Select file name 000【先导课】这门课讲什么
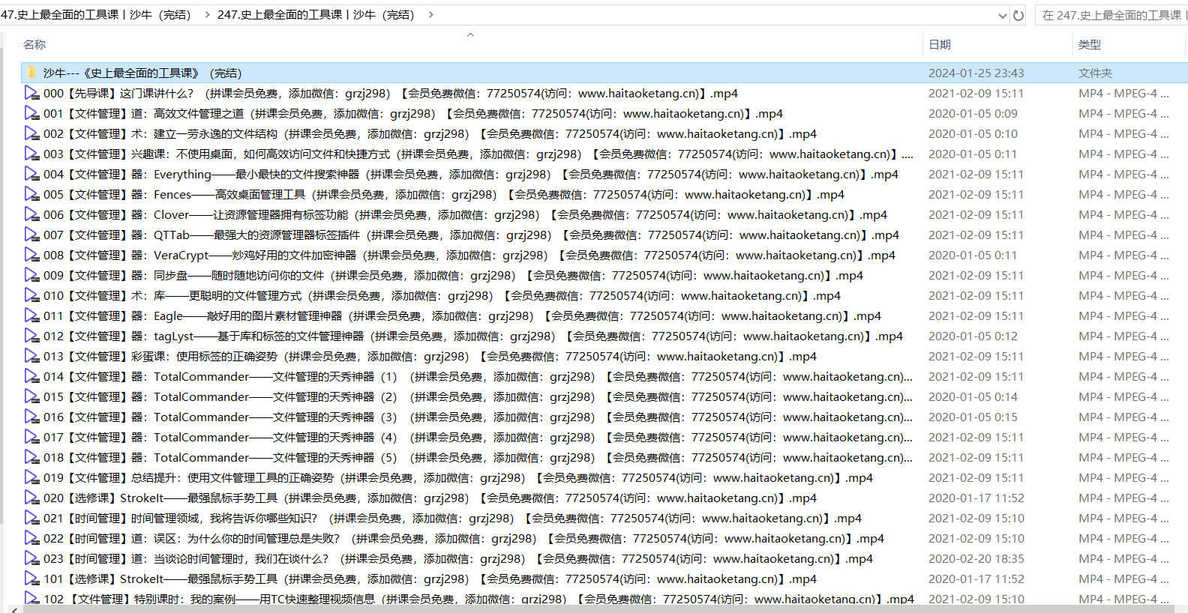1188x613 pixels. click(390, 93)
